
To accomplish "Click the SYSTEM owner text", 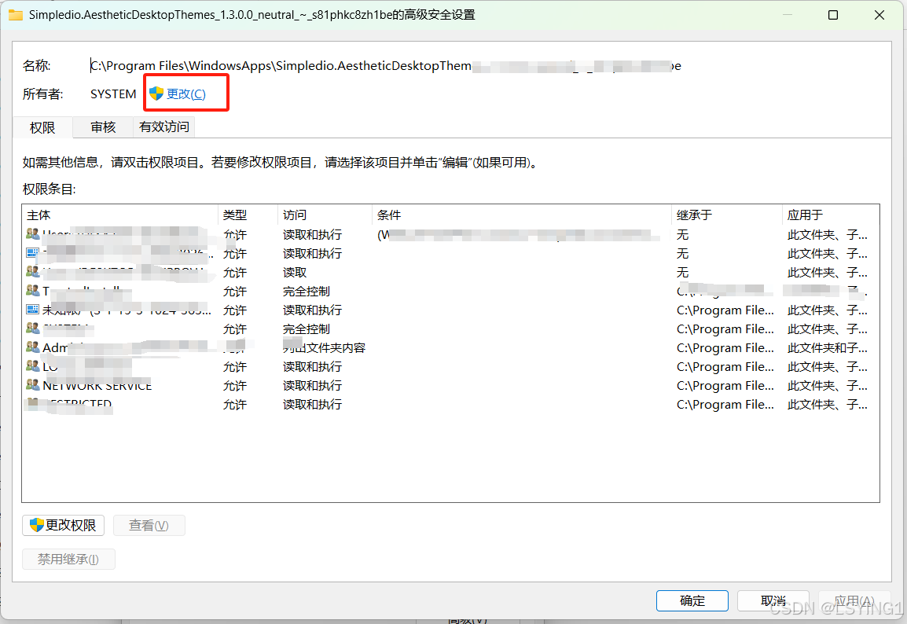I will coord(113,94).
